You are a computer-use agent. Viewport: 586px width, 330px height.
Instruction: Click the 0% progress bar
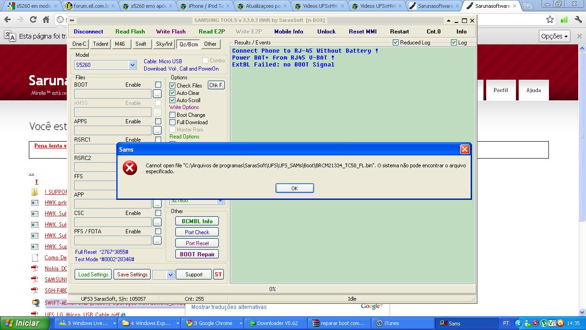click(x=272, y=289)
